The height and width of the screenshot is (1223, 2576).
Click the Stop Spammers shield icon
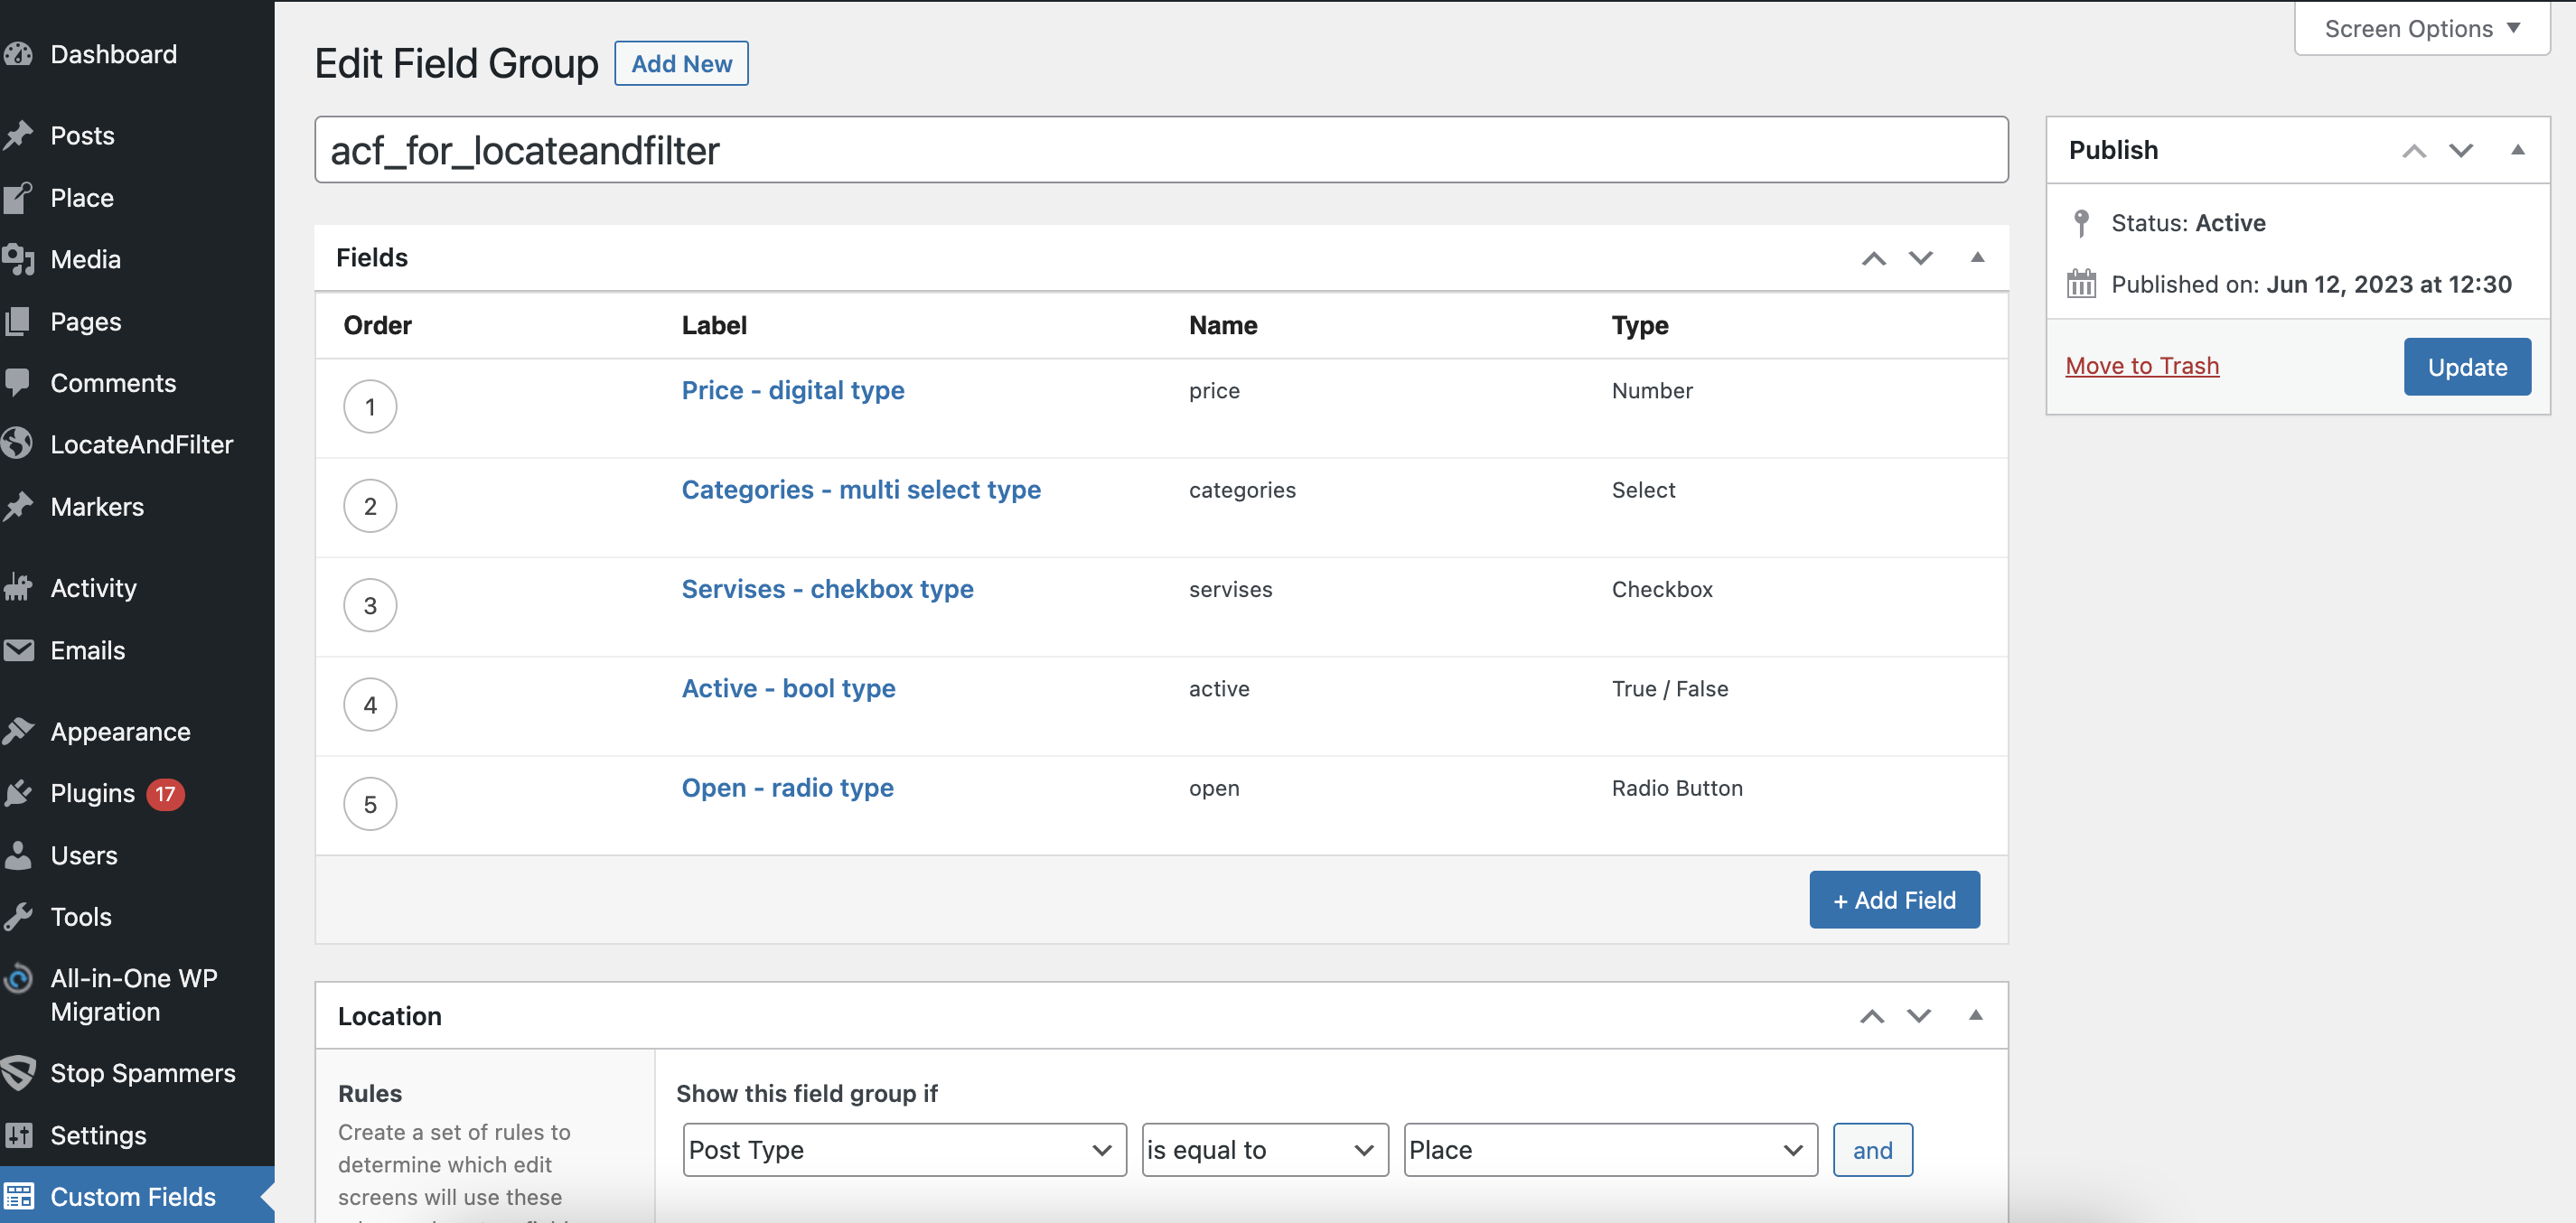click(x=19, y=1072)
